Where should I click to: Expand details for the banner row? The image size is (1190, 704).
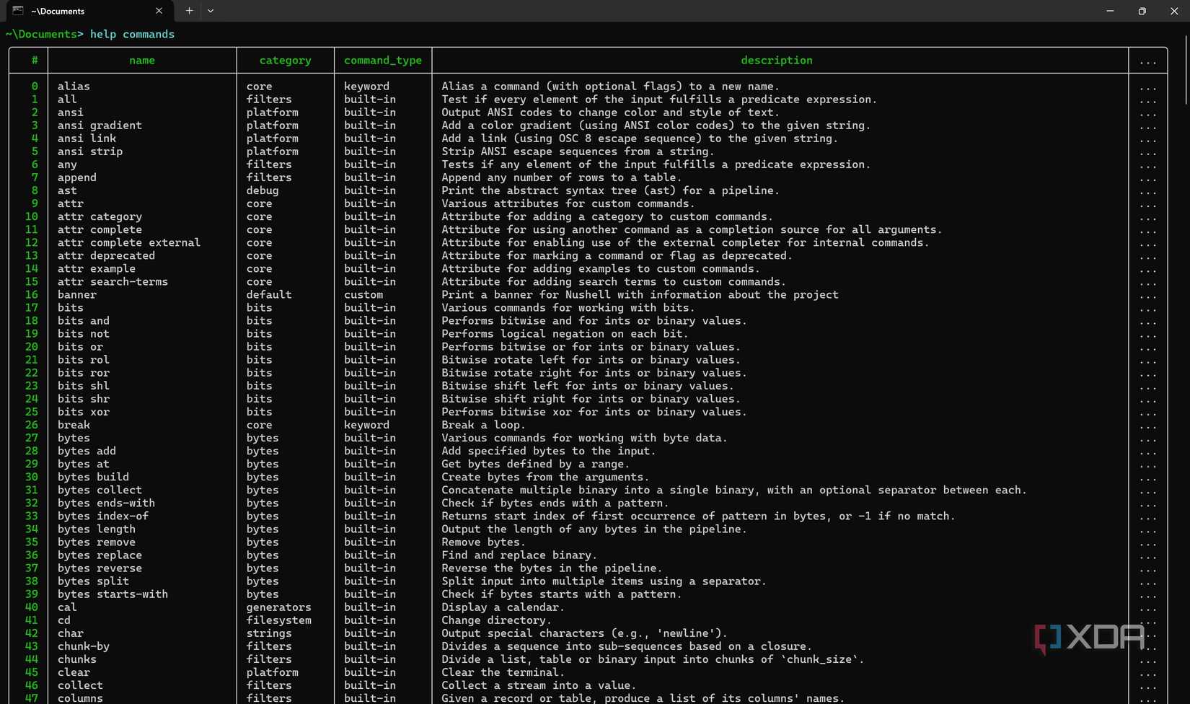pos(1148,295)
